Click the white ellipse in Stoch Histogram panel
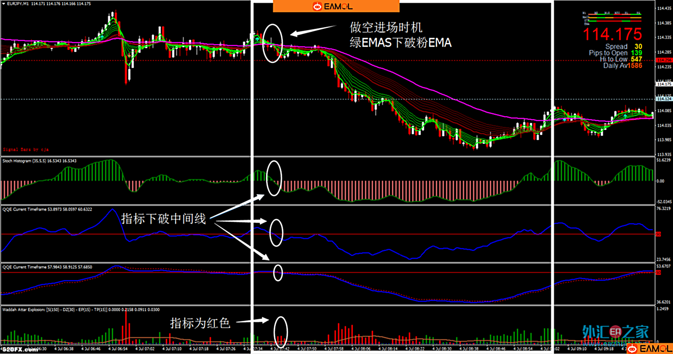Image resolution: width=673 pixels, height=354 pixels. [x=274, y=178]
